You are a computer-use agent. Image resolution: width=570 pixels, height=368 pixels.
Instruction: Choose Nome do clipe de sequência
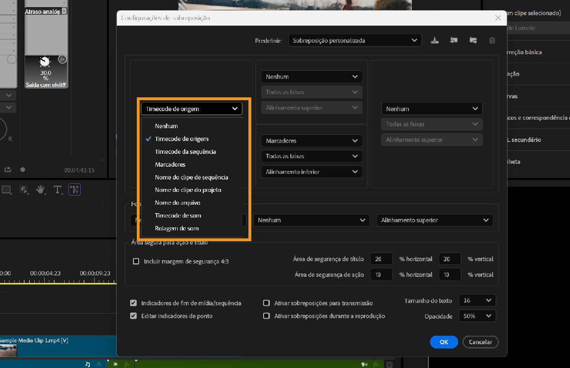click(191, 177)
